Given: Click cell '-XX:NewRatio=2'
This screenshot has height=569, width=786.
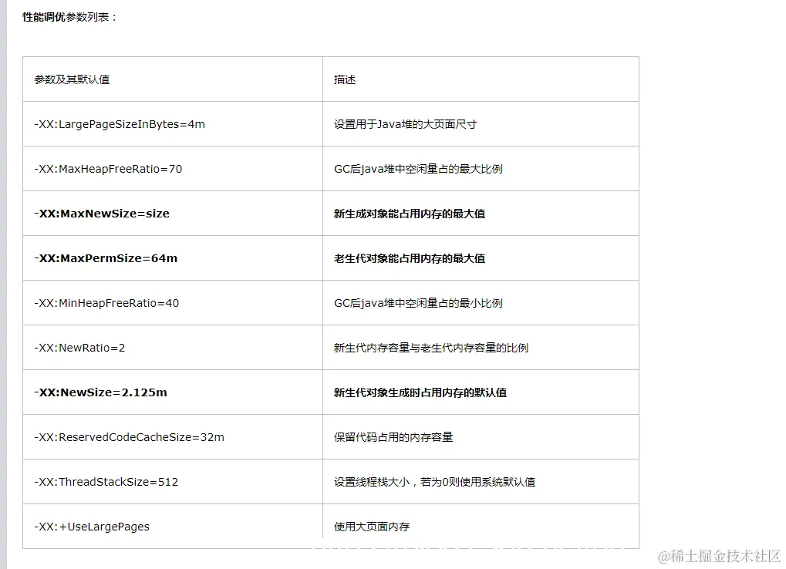Looking at the screenshot, I should pyautogui.click(x=79, y=348).
